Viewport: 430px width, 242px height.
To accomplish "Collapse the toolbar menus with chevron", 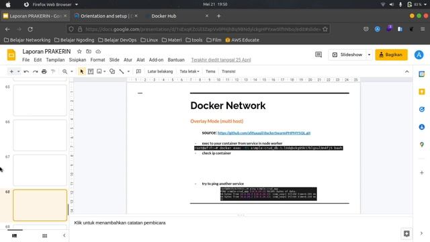I will point(406,71).
